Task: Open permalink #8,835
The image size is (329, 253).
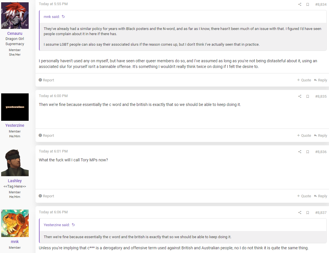Action: click(321, 97)
